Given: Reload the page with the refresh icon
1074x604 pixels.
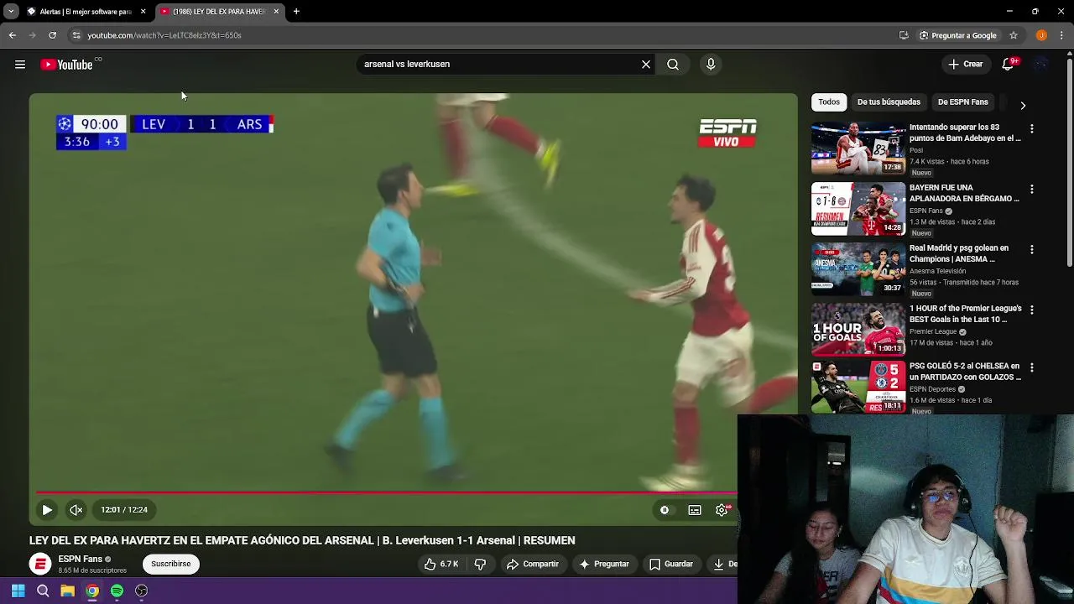Looking at the screenshot, I should click(52, 35).
